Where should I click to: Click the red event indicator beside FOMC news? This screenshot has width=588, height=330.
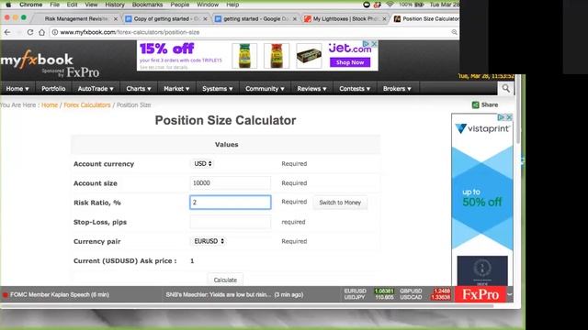(6, 295)
